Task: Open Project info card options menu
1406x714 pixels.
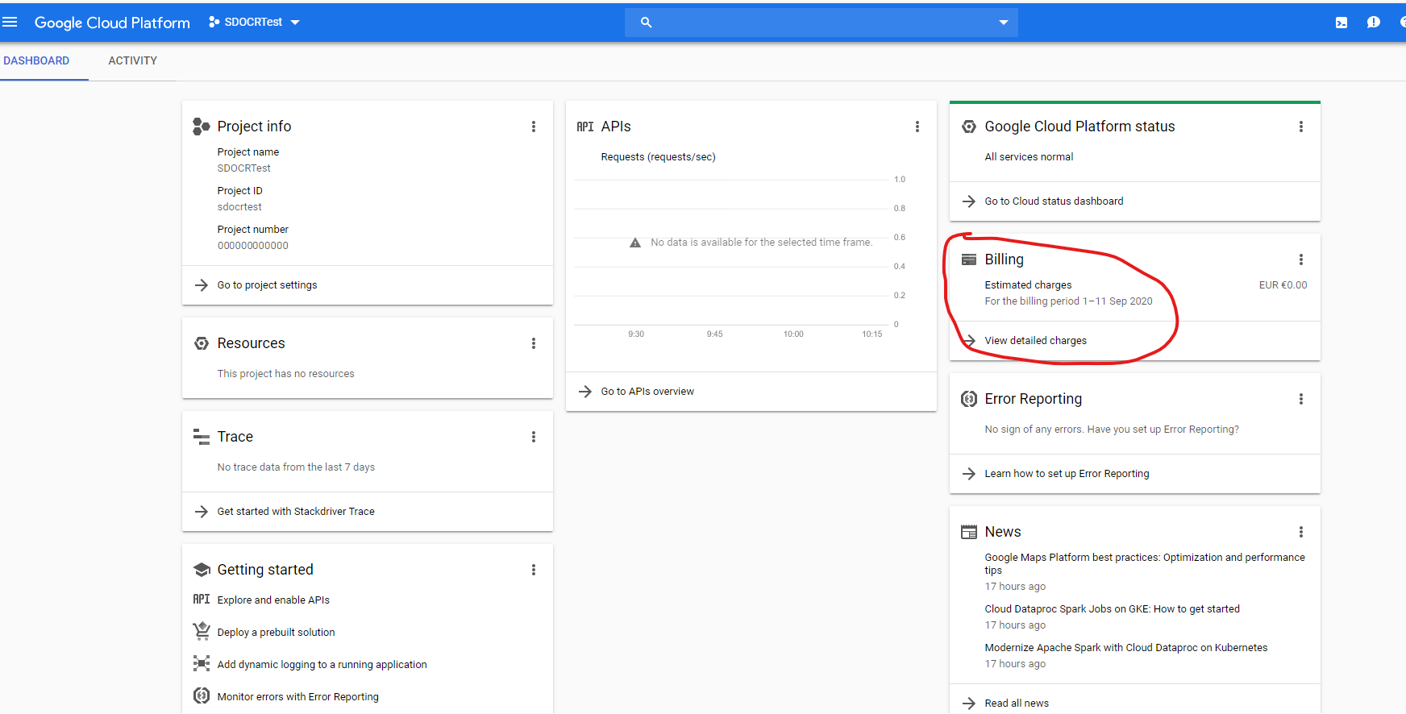Action: (534, 127)
